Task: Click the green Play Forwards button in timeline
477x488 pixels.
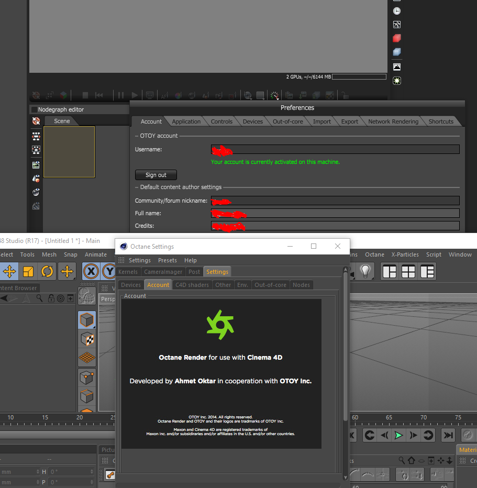Action: pos(398,435)
